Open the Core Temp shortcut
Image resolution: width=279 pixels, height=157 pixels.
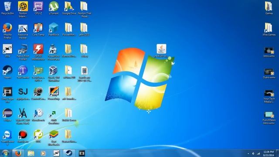(38, 29)
